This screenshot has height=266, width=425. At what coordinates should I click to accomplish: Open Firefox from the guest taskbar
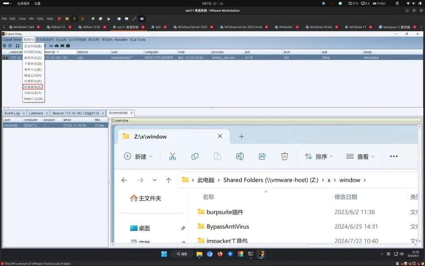click(220, 254)
